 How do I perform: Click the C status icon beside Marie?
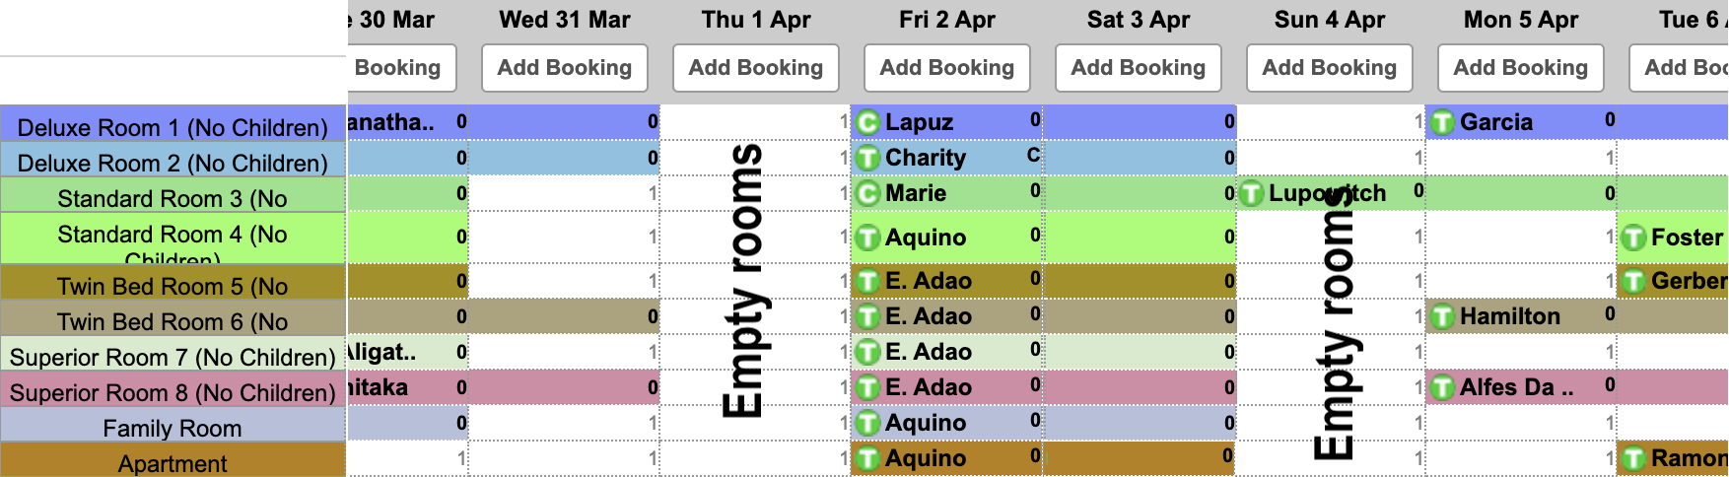pyautogui.click(x=867, y=193)
